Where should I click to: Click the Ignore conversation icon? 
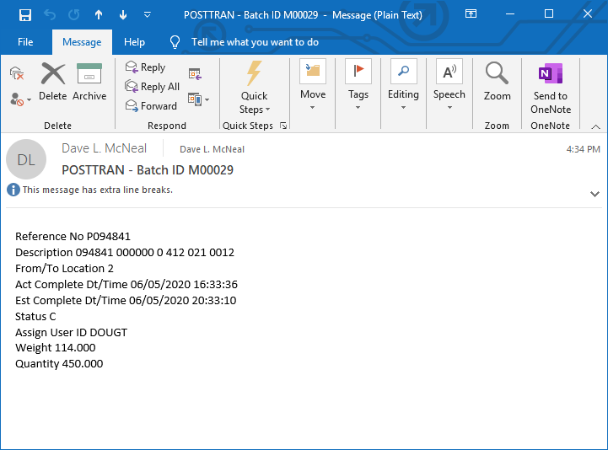17,72
